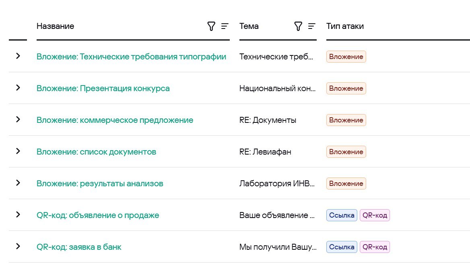The height and width of the screenshot is (265, 470).
Task: Expand the коммерческое предложение row
Action: click(x=18, y=120)
